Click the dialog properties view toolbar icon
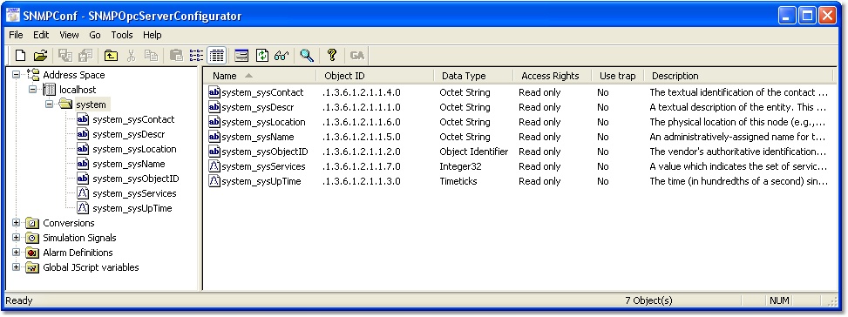Image resolution: width=848 pixels, height=317 pixels. (x=241, y=55)
